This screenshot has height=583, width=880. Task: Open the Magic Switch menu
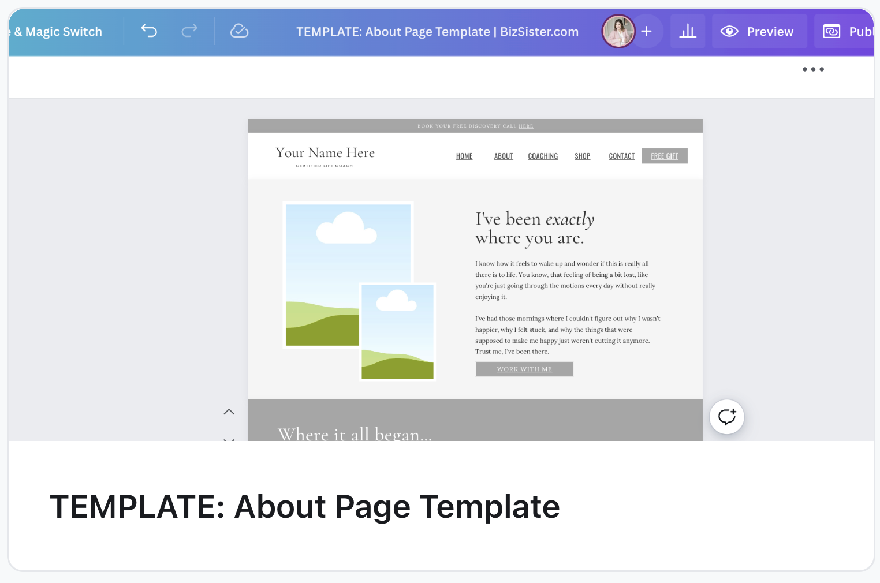pos(58,32)
